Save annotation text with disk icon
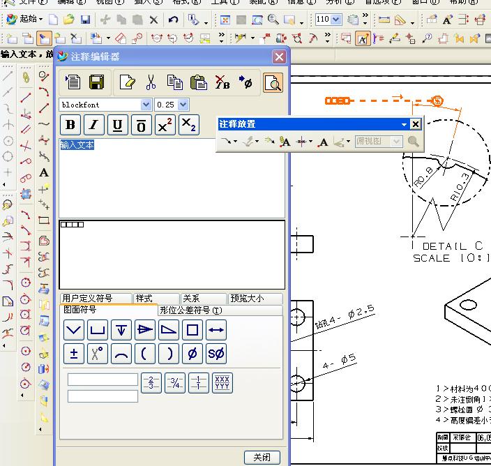491x466 pixels. coord(97,82)
